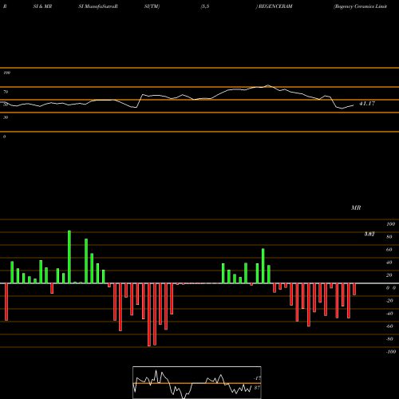Click the MR axis label -100

(x=391, y=352)
